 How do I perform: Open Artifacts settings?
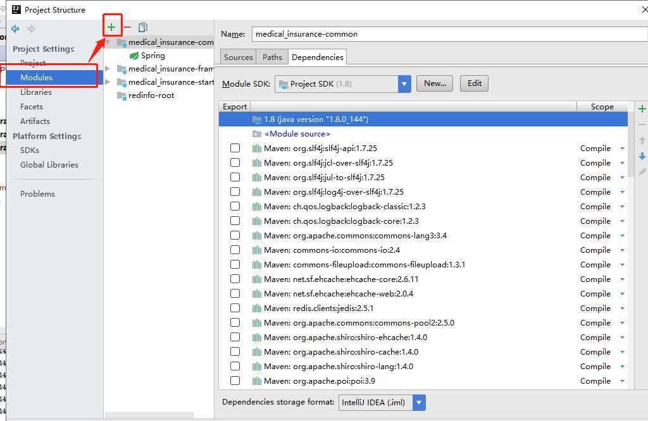click(x=35, y=121)
